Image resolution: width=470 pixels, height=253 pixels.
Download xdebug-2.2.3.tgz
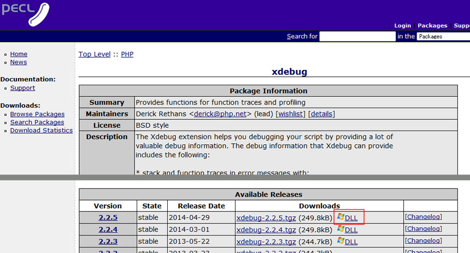tap(266, 242)
